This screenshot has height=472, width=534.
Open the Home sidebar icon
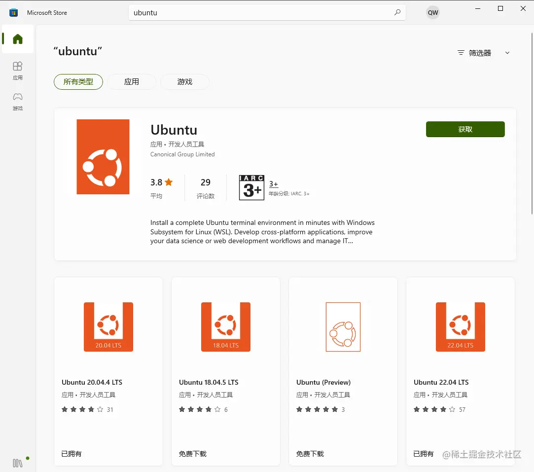(18, 39)
